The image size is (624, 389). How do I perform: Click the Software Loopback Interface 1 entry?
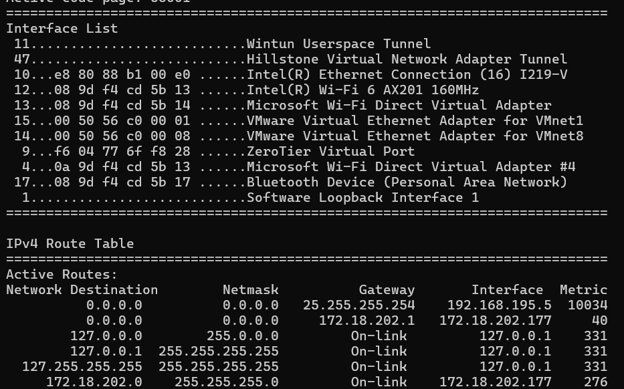pyautogui.click(x=362, y=197)
